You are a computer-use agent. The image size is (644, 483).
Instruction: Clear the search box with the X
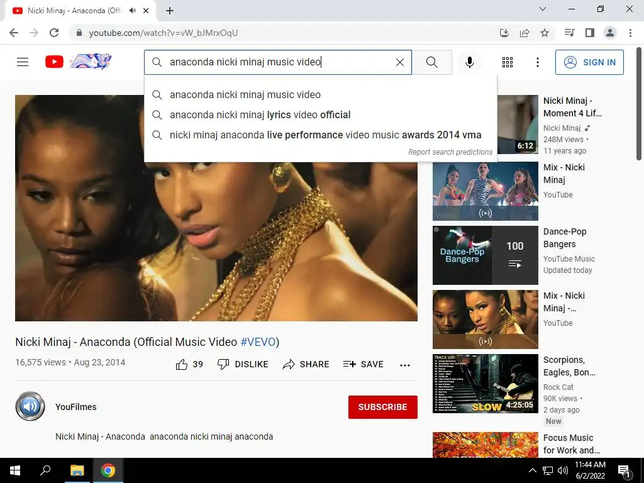399,62
